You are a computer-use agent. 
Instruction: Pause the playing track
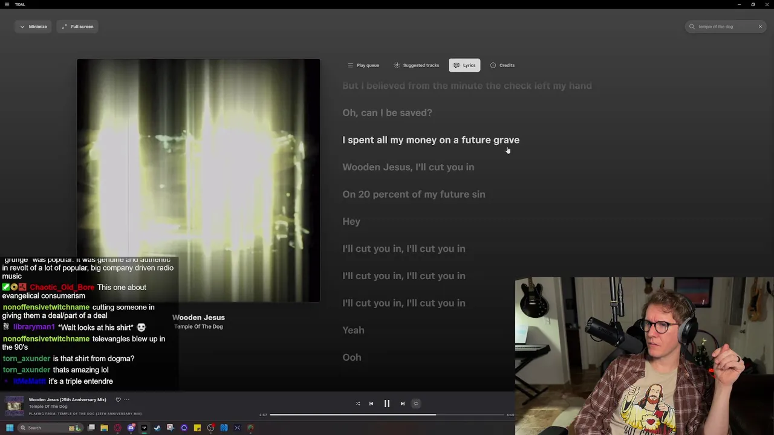click(x=387, y=404)
